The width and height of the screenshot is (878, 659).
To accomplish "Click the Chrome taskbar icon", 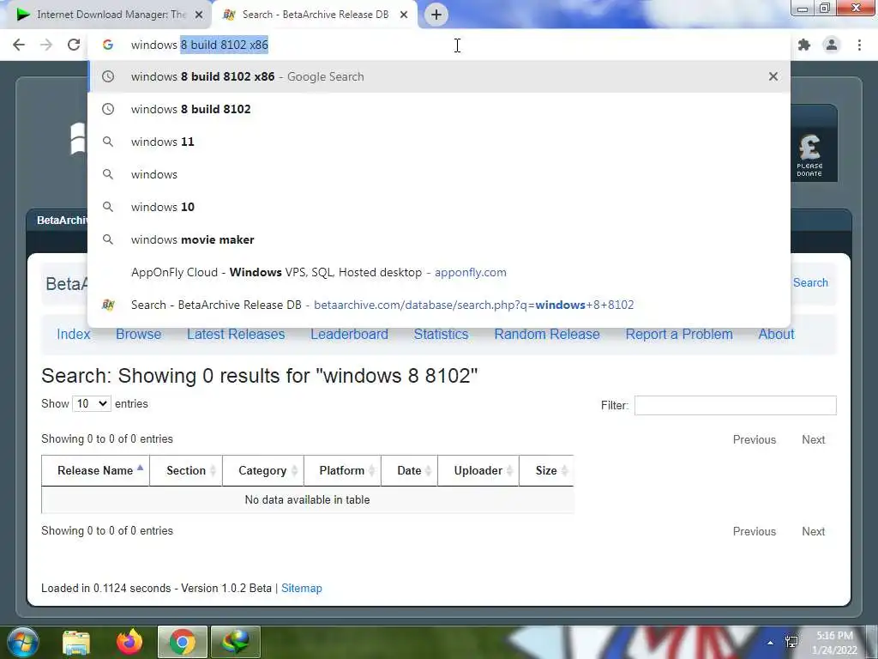I will click(182, 642).
